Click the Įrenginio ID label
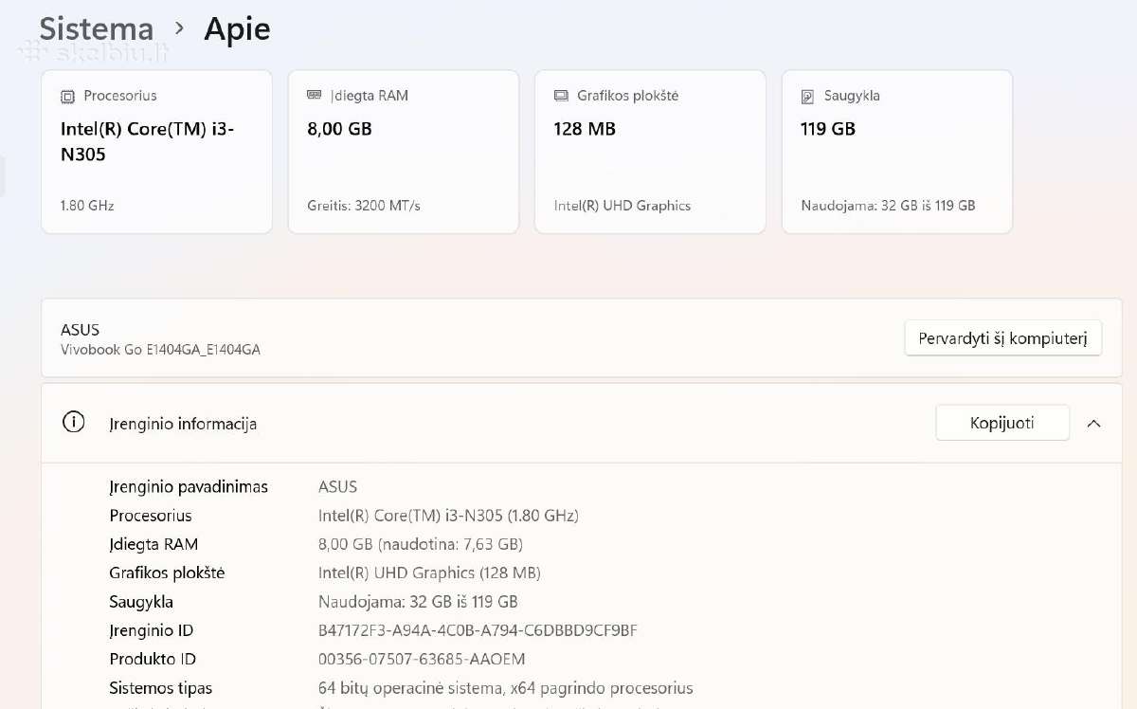This screenshot has width=1137, height=709. [152, 630]
